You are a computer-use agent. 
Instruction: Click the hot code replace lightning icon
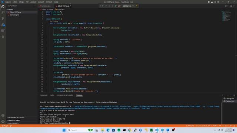[x=137, y=6]
